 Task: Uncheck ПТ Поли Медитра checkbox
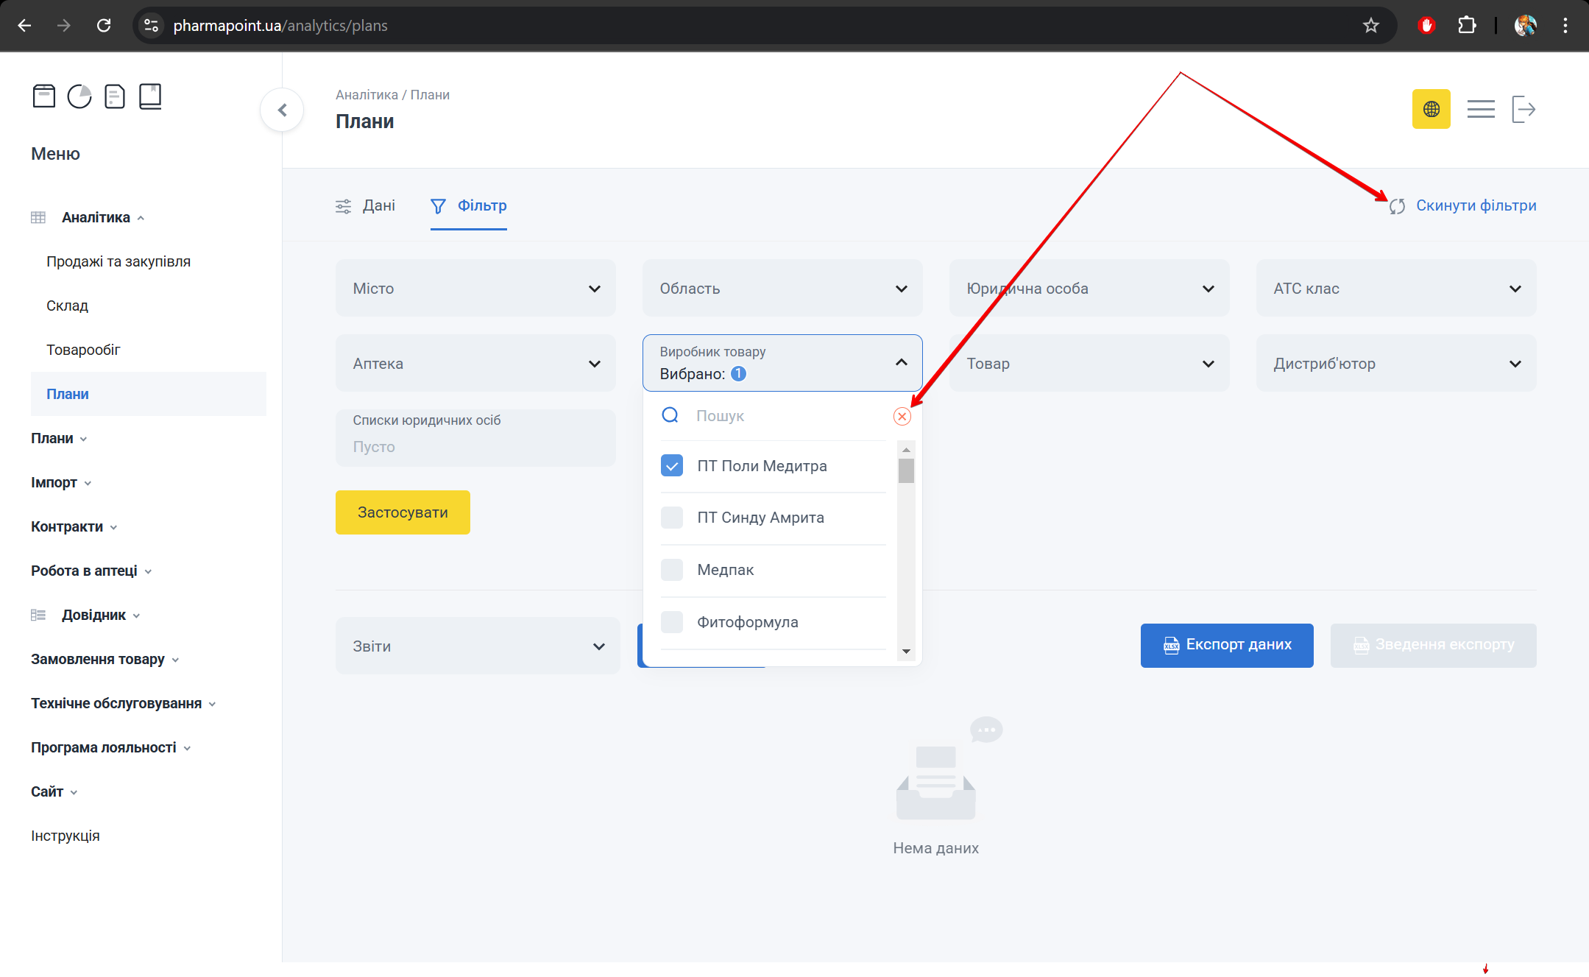coord(672,466)
